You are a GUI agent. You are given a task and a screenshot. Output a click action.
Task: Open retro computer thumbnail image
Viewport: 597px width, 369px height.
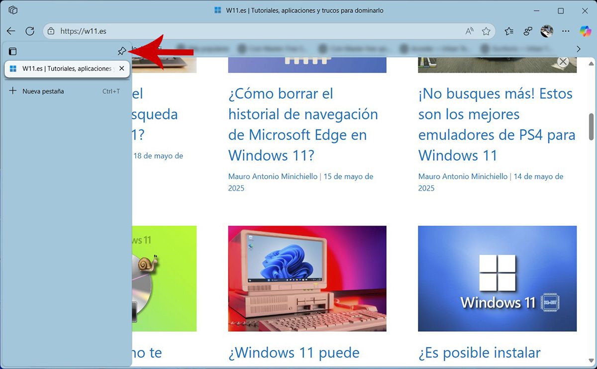[x=307, y=278]
